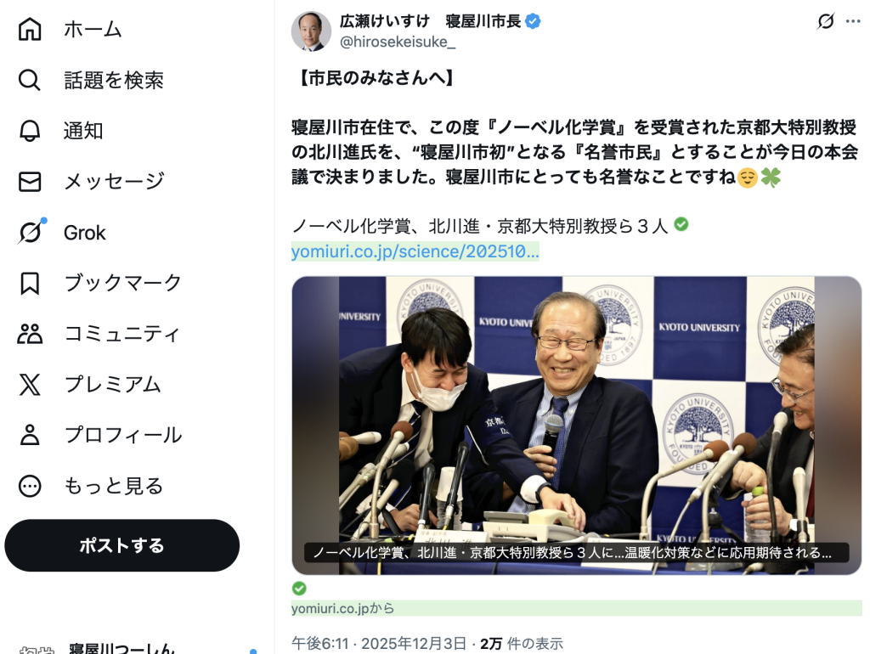Image resolution: width=870 pixels, height=654 pixels.
Task: Select コミュニティ menu item
Action: coord(122,334)
